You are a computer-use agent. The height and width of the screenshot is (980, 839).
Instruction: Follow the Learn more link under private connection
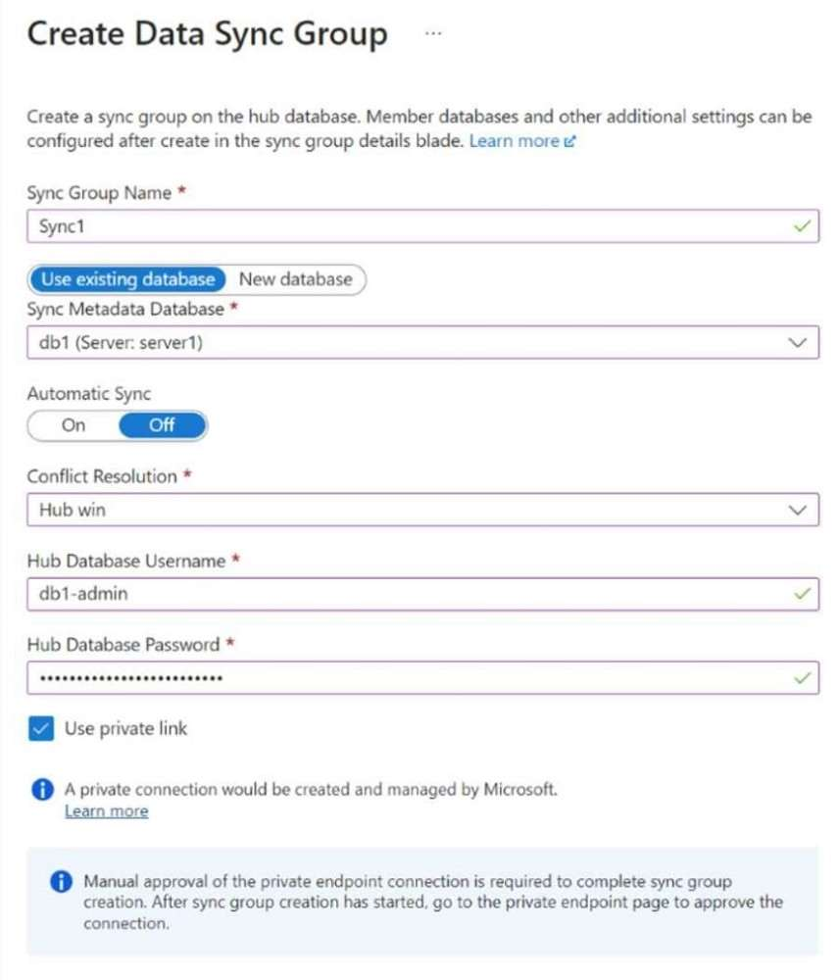pos(106,811)
